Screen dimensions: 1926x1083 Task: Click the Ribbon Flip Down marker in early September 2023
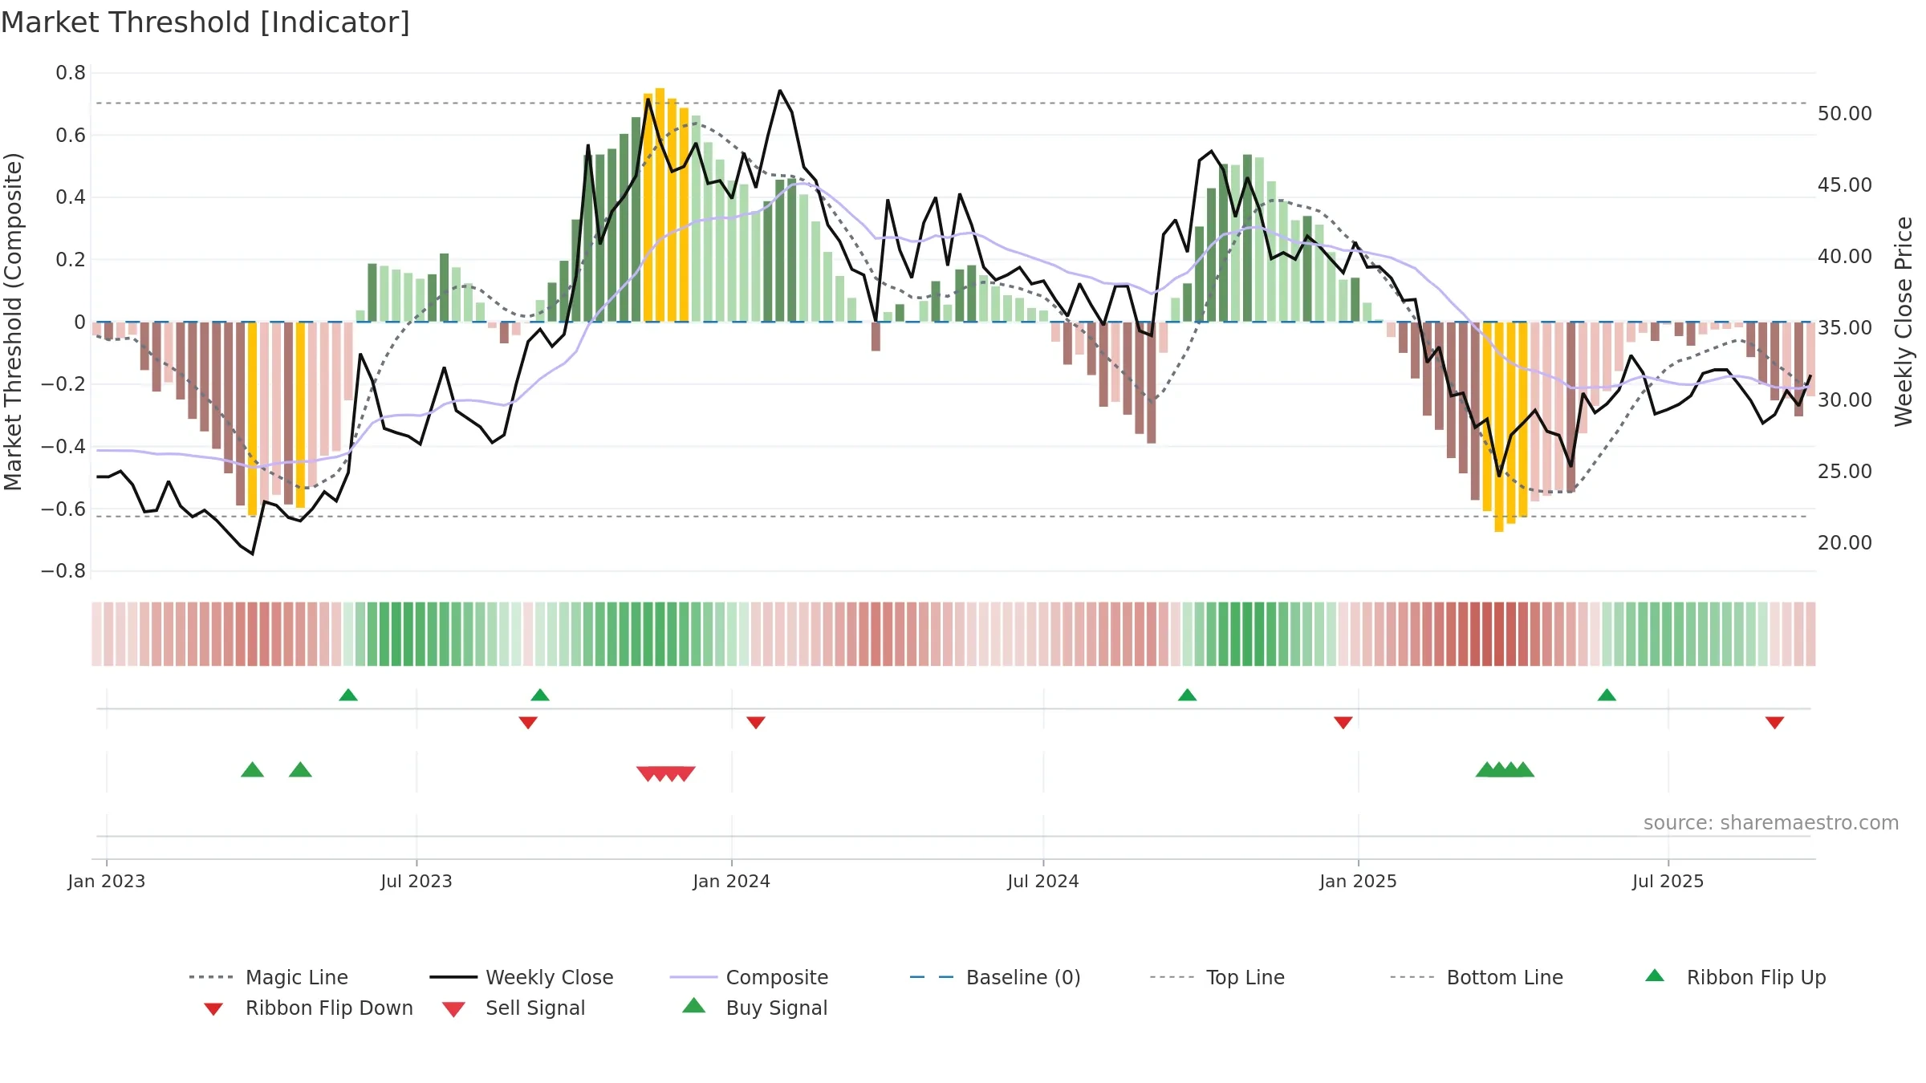(x=528, y=723)
